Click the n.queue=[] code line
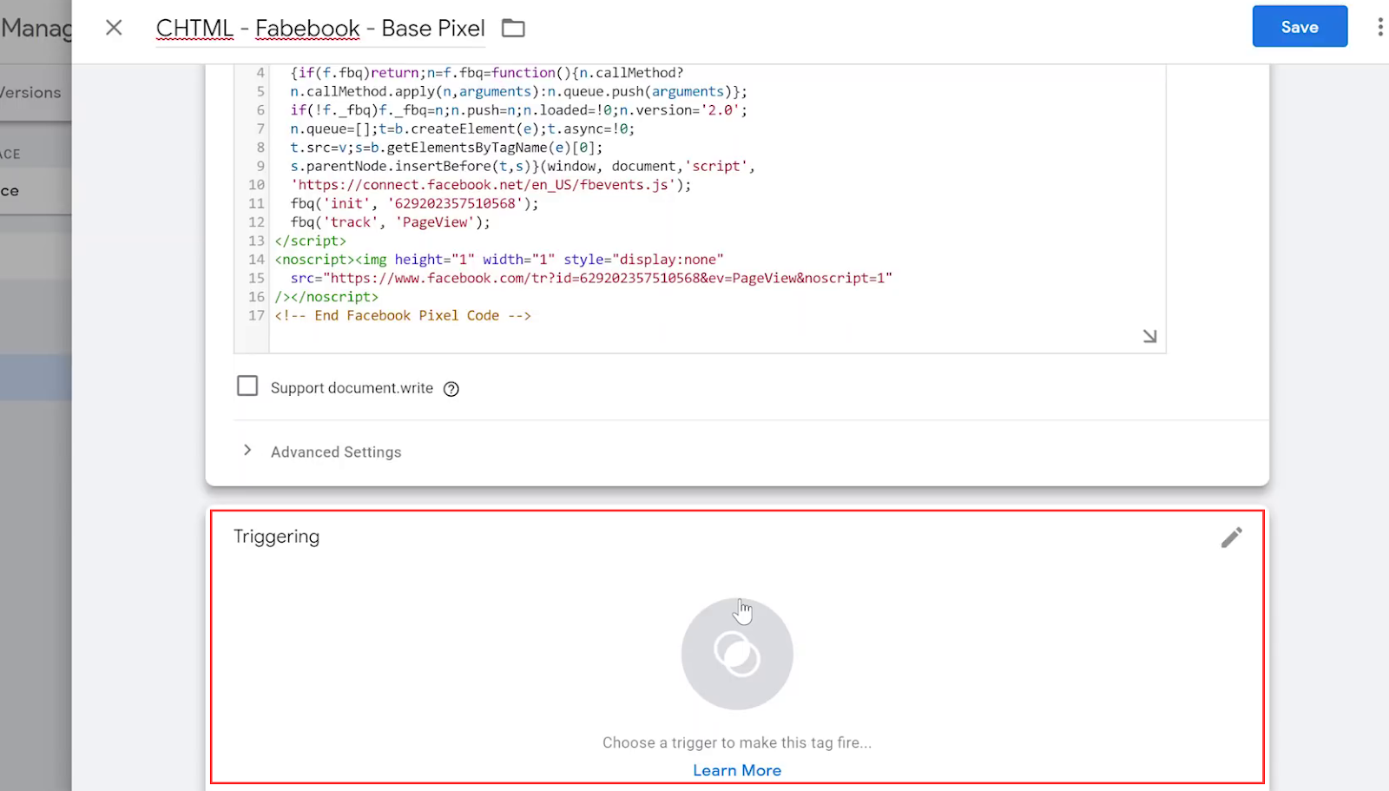 462,129
